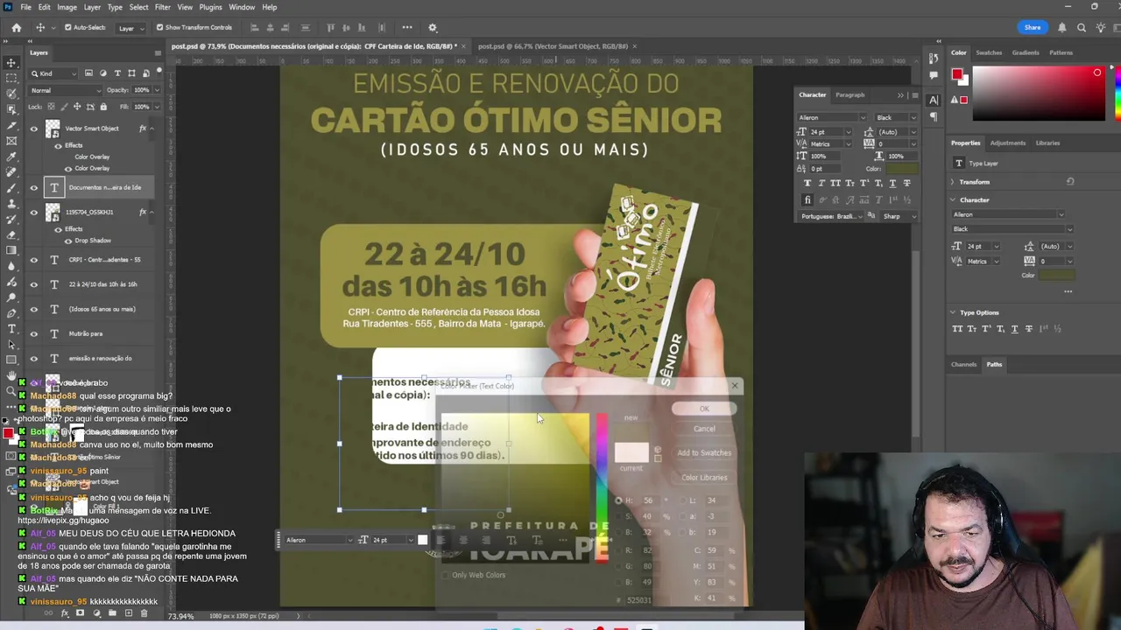Click Character panel text Color swatch
The width and height of the screenshot is (1121, 630).
[901, 169]
